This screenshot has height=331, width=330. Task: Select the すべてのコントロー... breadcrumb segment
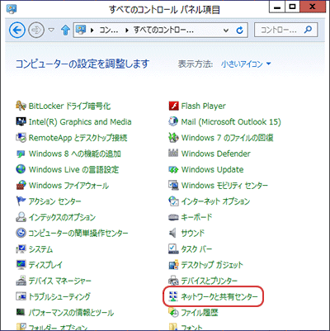coord(163,30)
